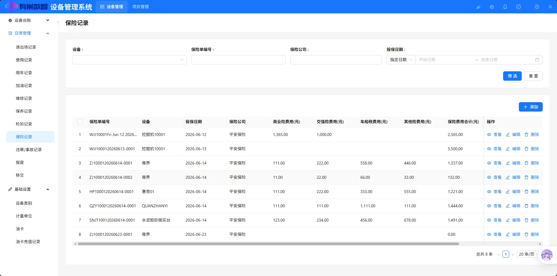Open the notification bell icon
This screenshot has width=557, height=276.
(505, 7)
